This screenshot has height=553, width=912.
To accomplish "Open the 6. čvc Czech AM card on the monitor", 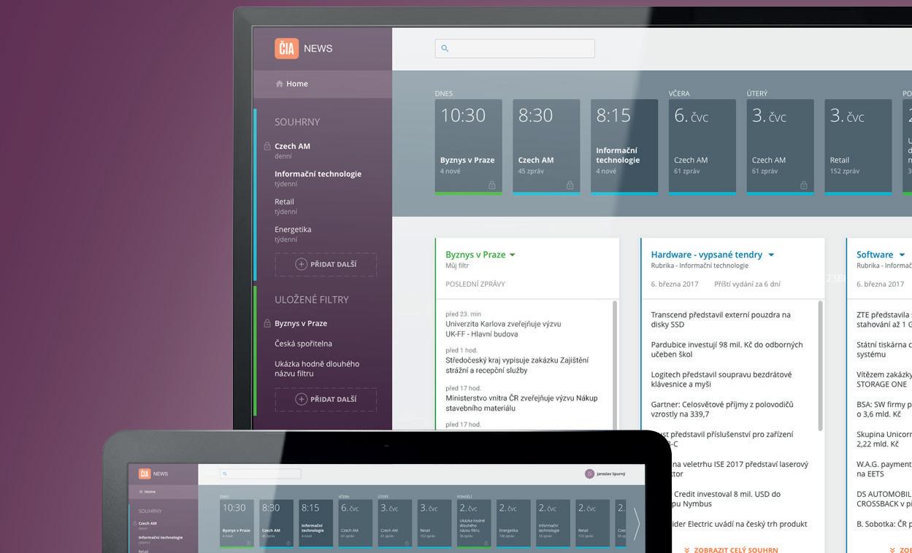I will 702,147.
